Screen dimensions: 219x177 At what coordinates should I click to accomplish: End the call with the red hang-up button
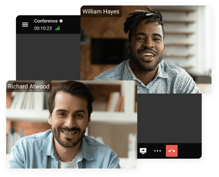pyautogui.click(x=172, y=151)
